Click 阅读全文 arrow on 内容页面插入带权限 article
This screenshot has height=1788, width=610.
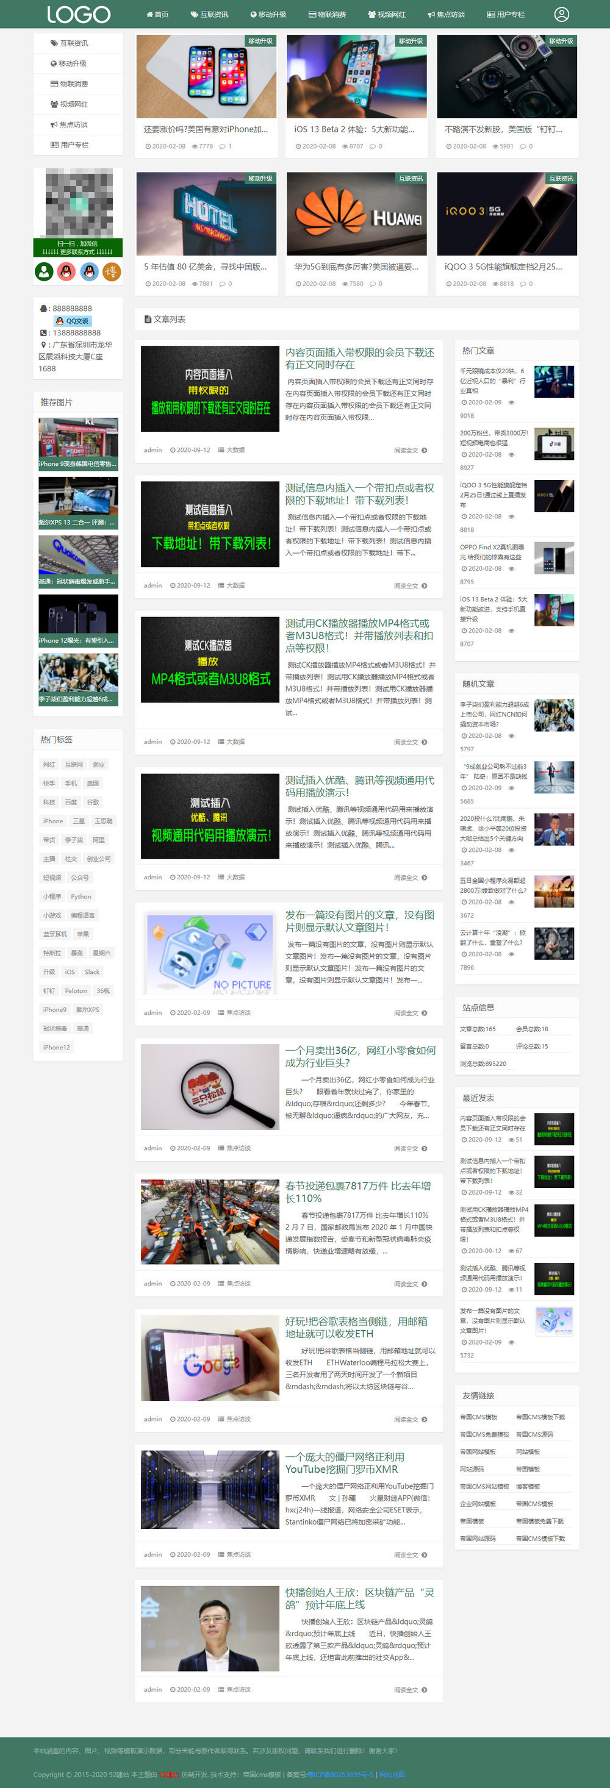point(424,451)
